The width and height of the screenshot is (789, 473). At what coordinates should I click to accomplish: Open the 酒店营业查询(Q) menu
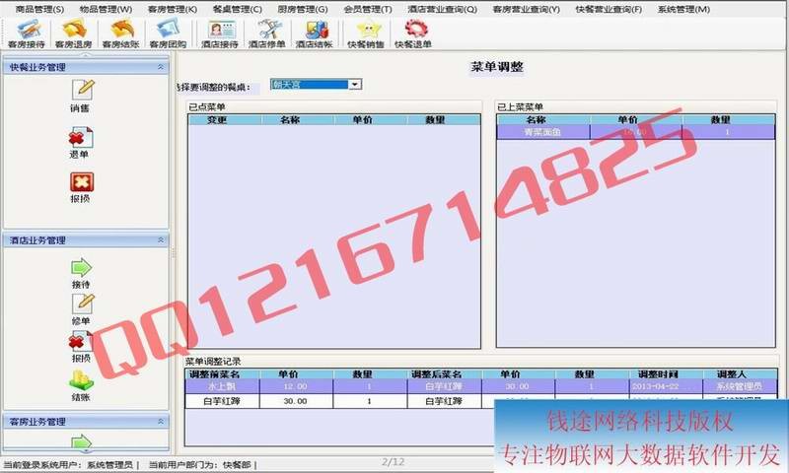tap(442, 9)
